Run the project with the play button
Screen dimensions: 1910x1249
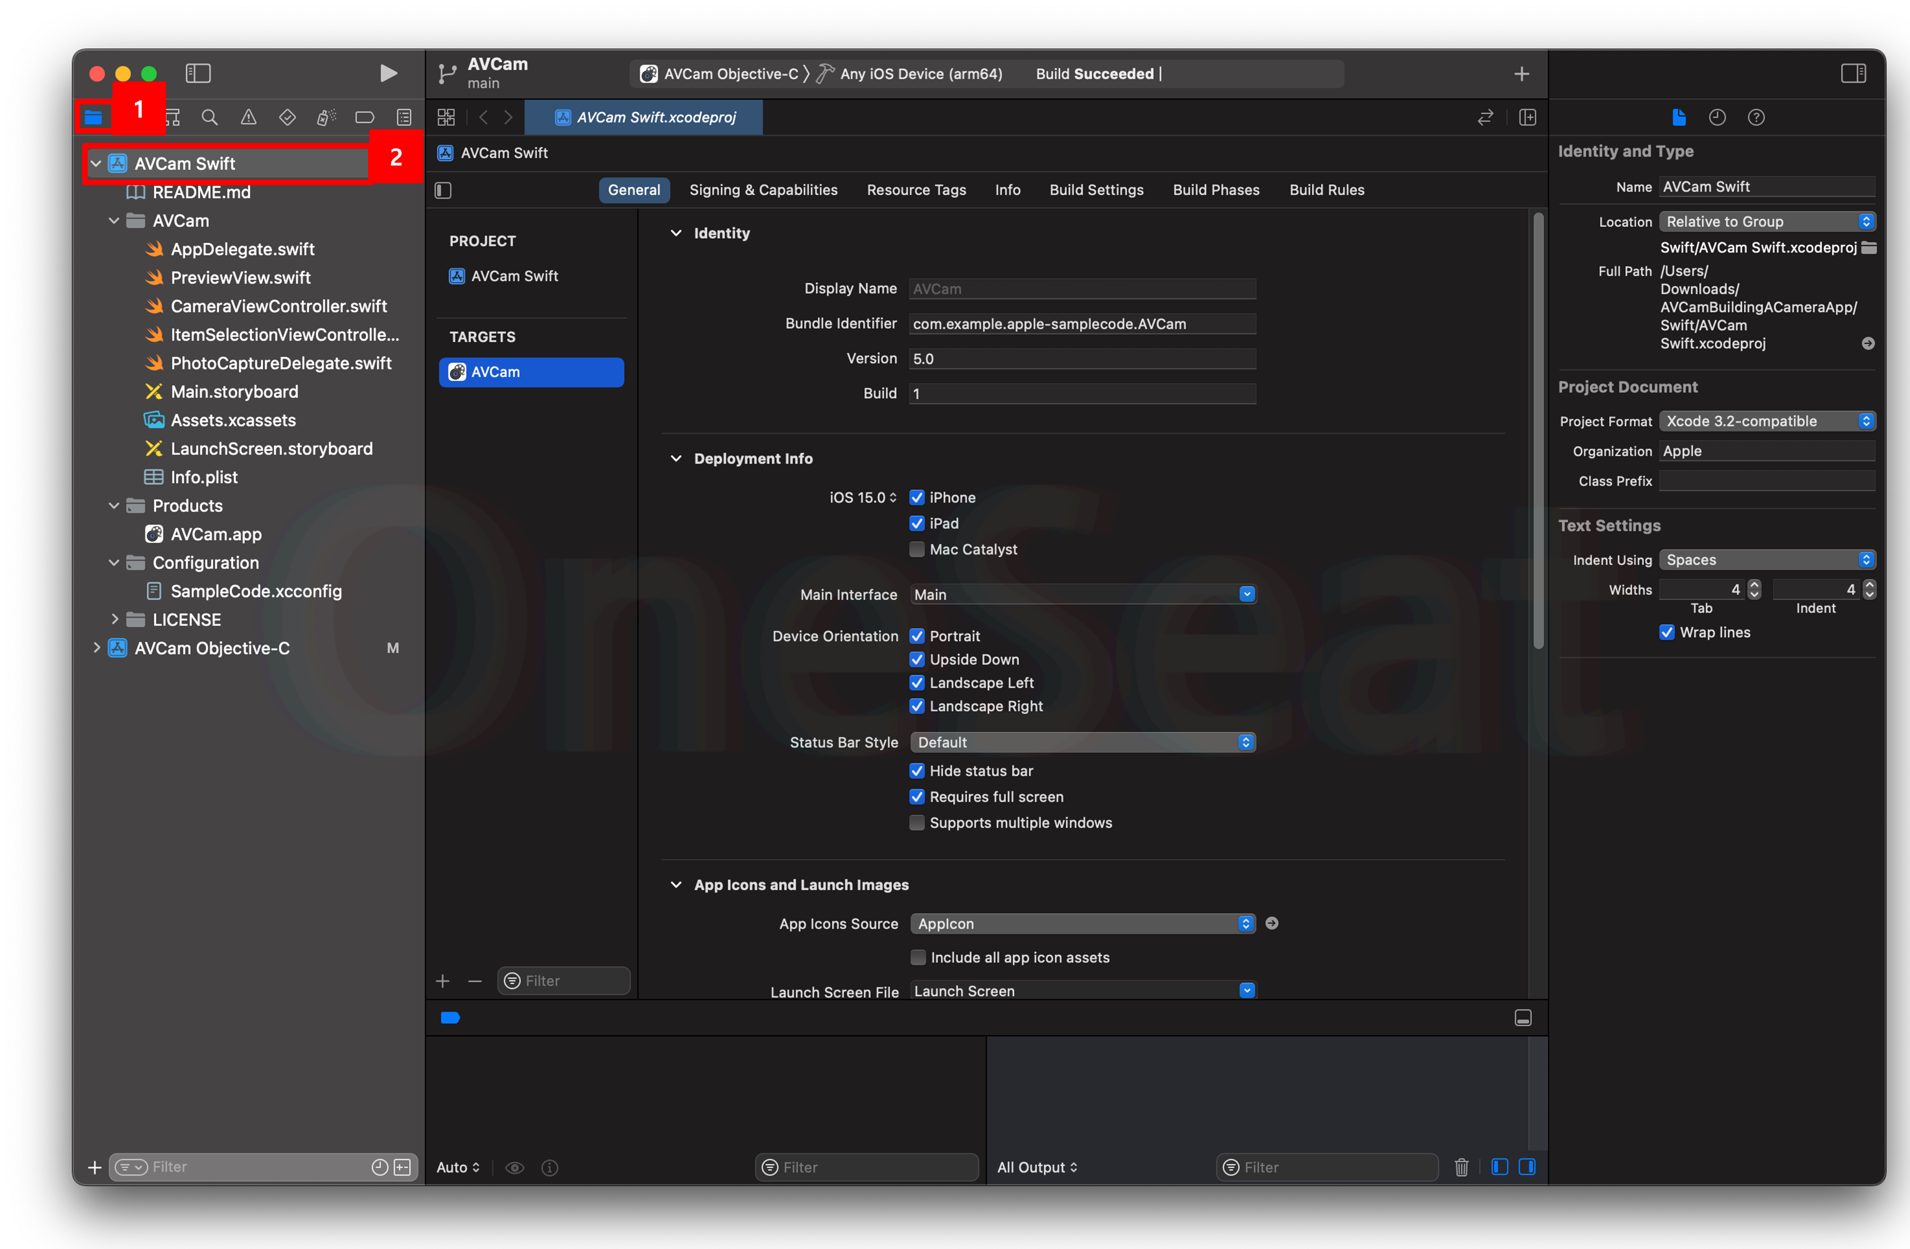pos(389,74)
